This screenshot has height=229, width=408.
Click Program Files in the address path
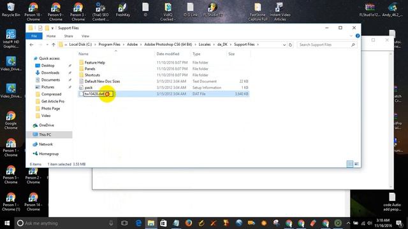[109, 45]
